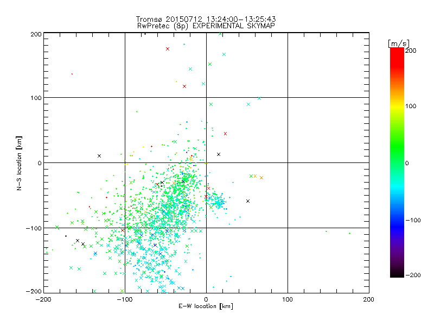Click the subtitle 'RwPretec (8p) EXPERIMENTAL SKYMAP'
Screen dimensions: 434x326
click(x=206, y=26)
